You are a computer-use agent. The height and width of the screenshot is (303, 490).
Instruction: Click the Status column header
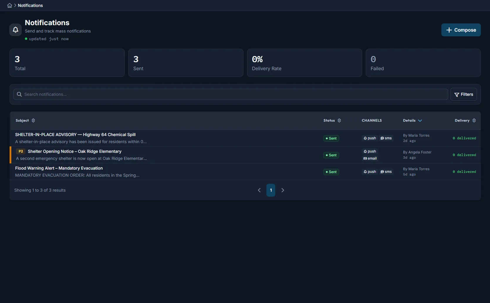click(329, 121)
